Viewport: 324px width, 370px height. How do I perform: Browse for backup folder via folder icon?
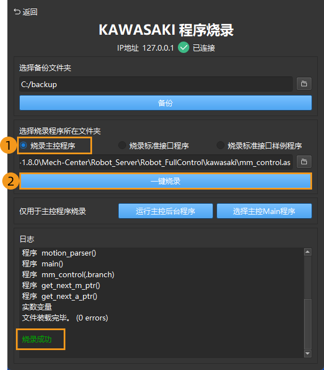tap(304, 84)
